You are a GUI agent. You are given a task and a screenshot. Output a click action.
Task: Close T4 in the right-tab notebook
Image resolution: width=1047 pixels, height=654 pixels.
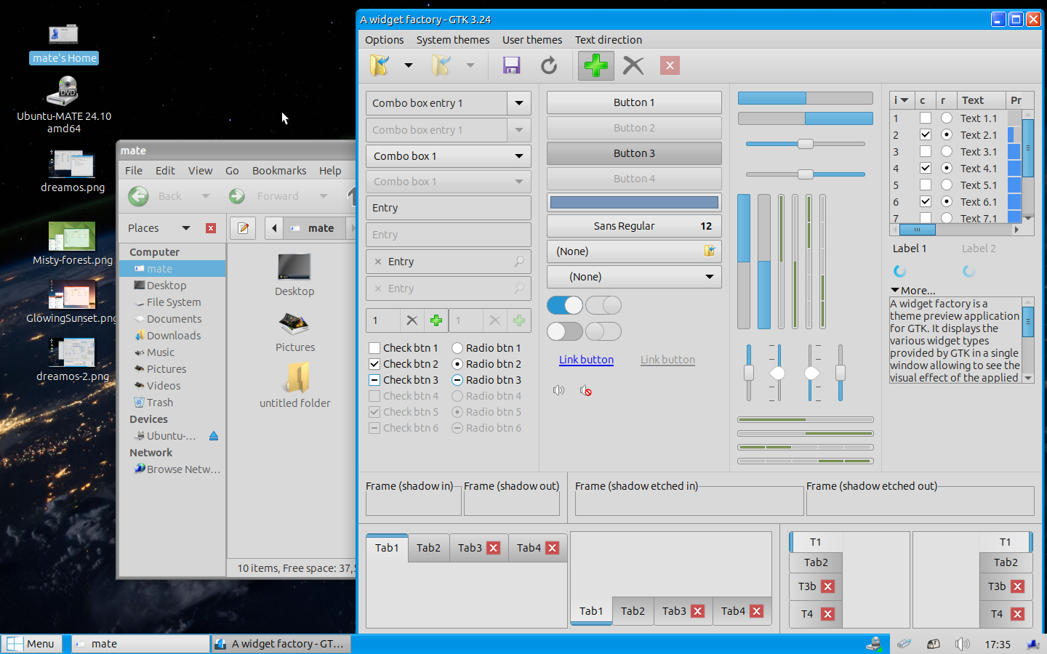click(x=1017, y=614)
